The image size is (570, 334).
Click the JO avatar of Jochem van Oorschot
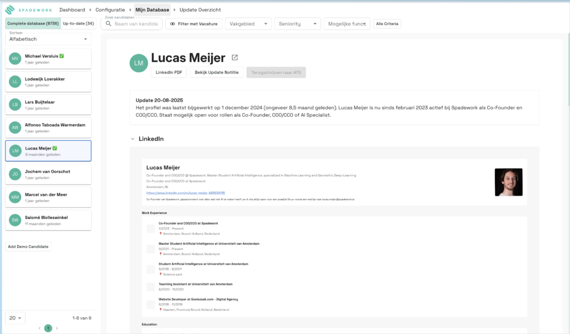click(x=15, y=174)
